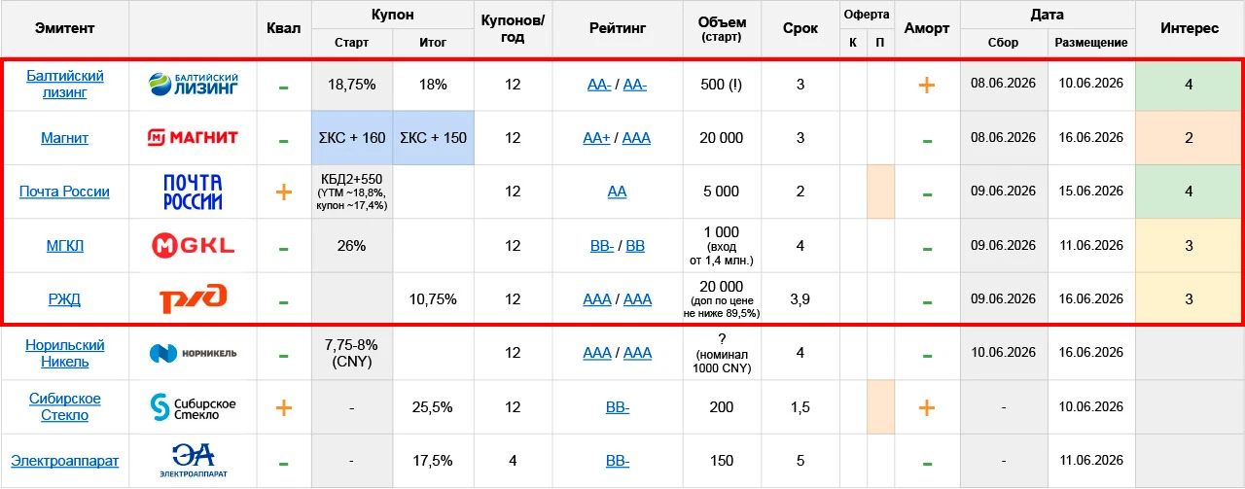Click the 5 000 volume cell

(x=721, y=192)
